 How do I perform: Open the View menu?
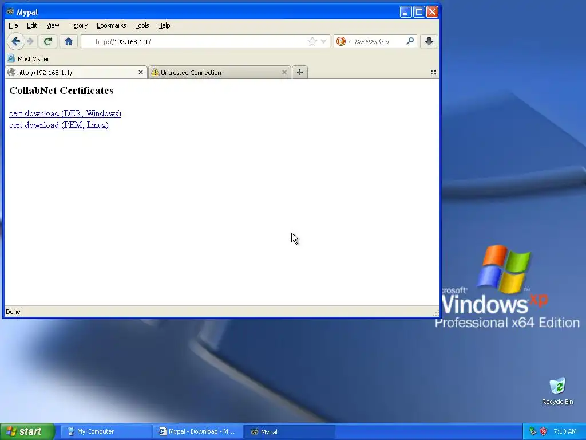coord(53,25)
